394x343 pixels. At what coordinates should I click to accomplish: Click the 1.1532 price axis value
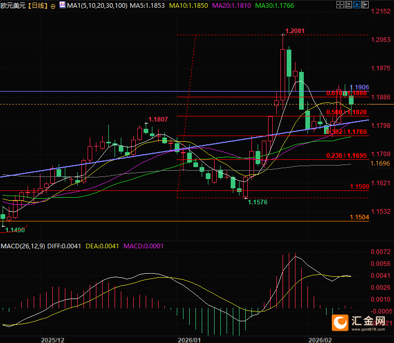(381, 212)
